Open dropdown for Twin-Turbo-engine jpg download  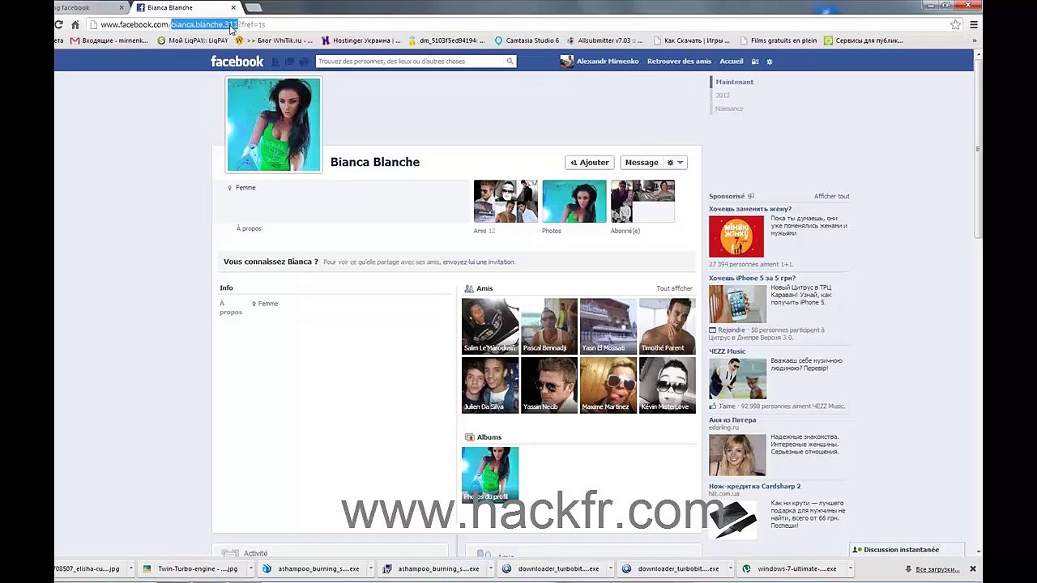click(252, 569)
